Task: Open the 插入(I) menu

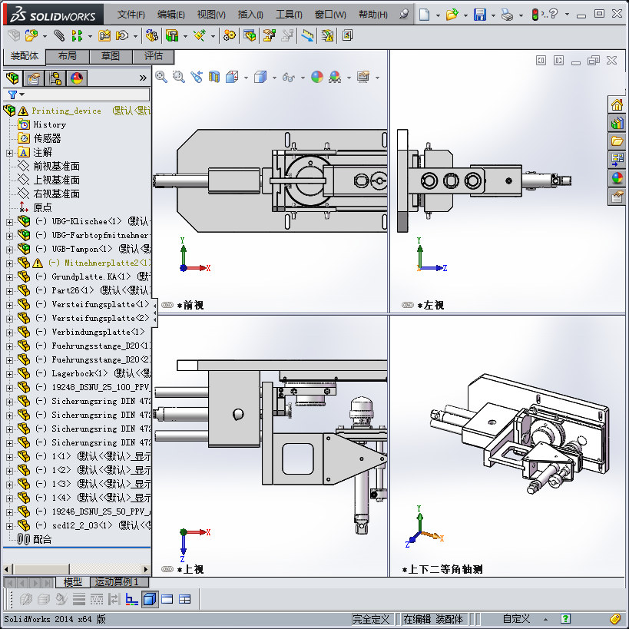Action: point(250,15)
